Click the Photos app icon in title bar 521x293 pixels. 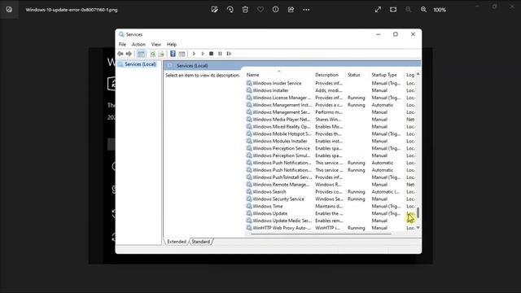pos(9,10)
